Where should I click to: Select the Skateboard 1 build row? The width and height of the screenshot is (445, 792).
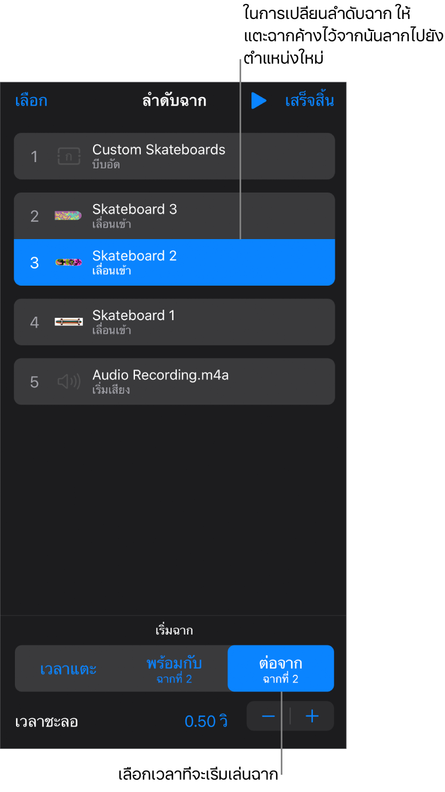tap(174, 322)
